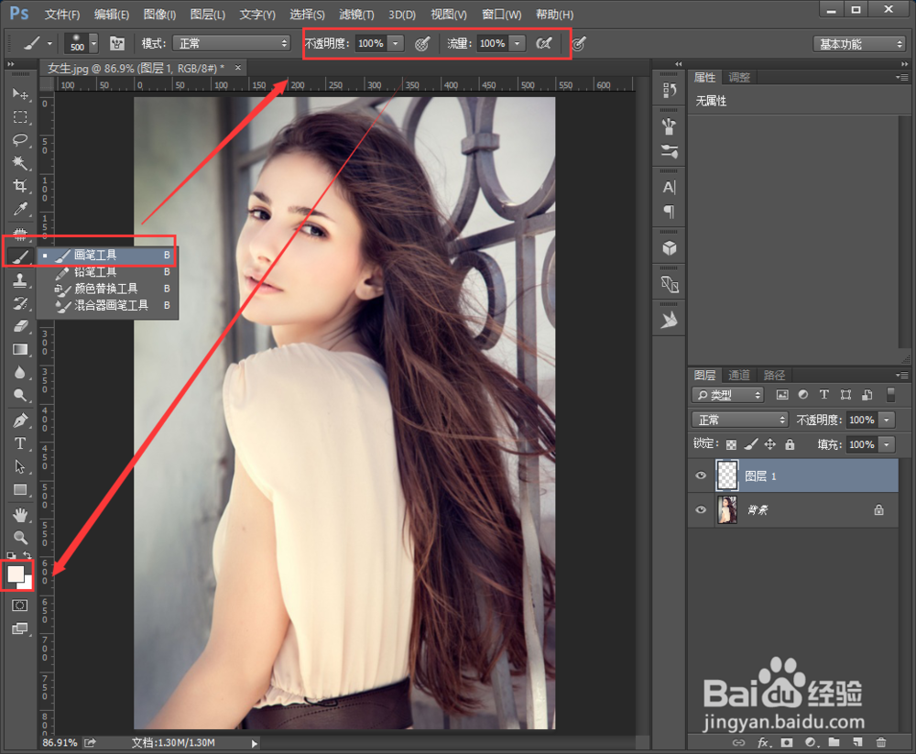Open the layer 类型 filter dropdown
Image resolution: width=916 pixels, height=754 pixels.
tap(728, 395)
